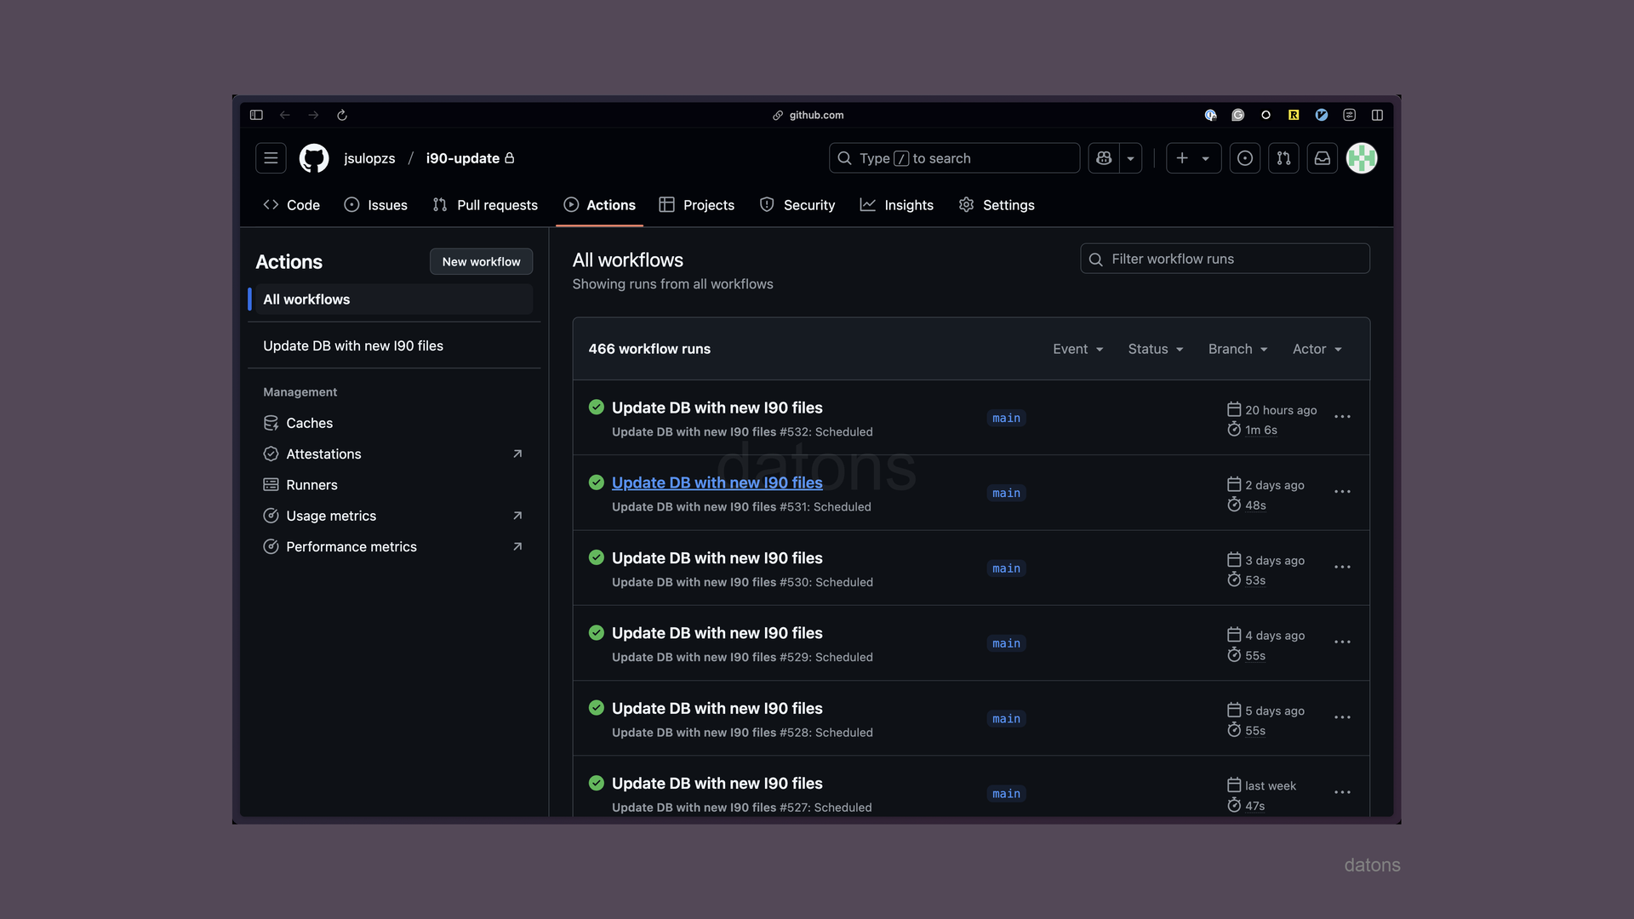Open the kebab menu for run #532
Screen dimensions: 1634x919
click(1343, 418)
